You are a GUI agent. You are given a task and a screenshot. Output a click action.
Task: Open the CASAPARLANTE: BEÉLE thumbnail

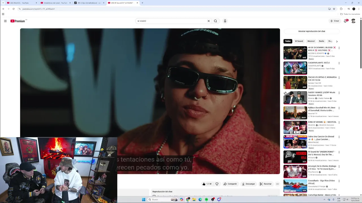295,68
